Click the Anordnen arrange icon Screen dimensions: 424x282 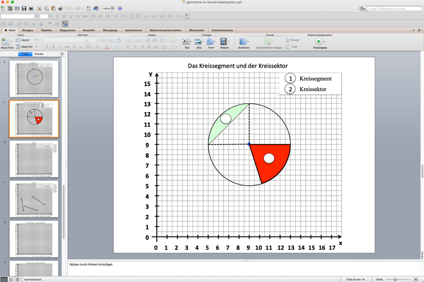pyautogui.click(x=243, y=43)
